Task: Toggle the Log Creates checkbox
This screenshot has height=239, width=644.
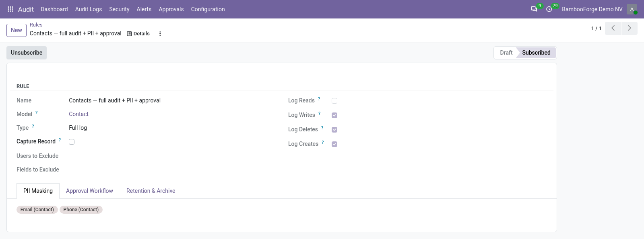Action: pyautogui.click(x=334, y=144)
